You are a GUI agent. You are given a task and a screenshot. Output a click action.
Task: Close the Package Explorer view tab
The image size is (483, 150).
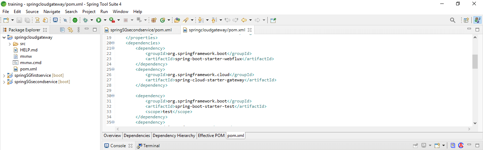(x=45, y=30)
